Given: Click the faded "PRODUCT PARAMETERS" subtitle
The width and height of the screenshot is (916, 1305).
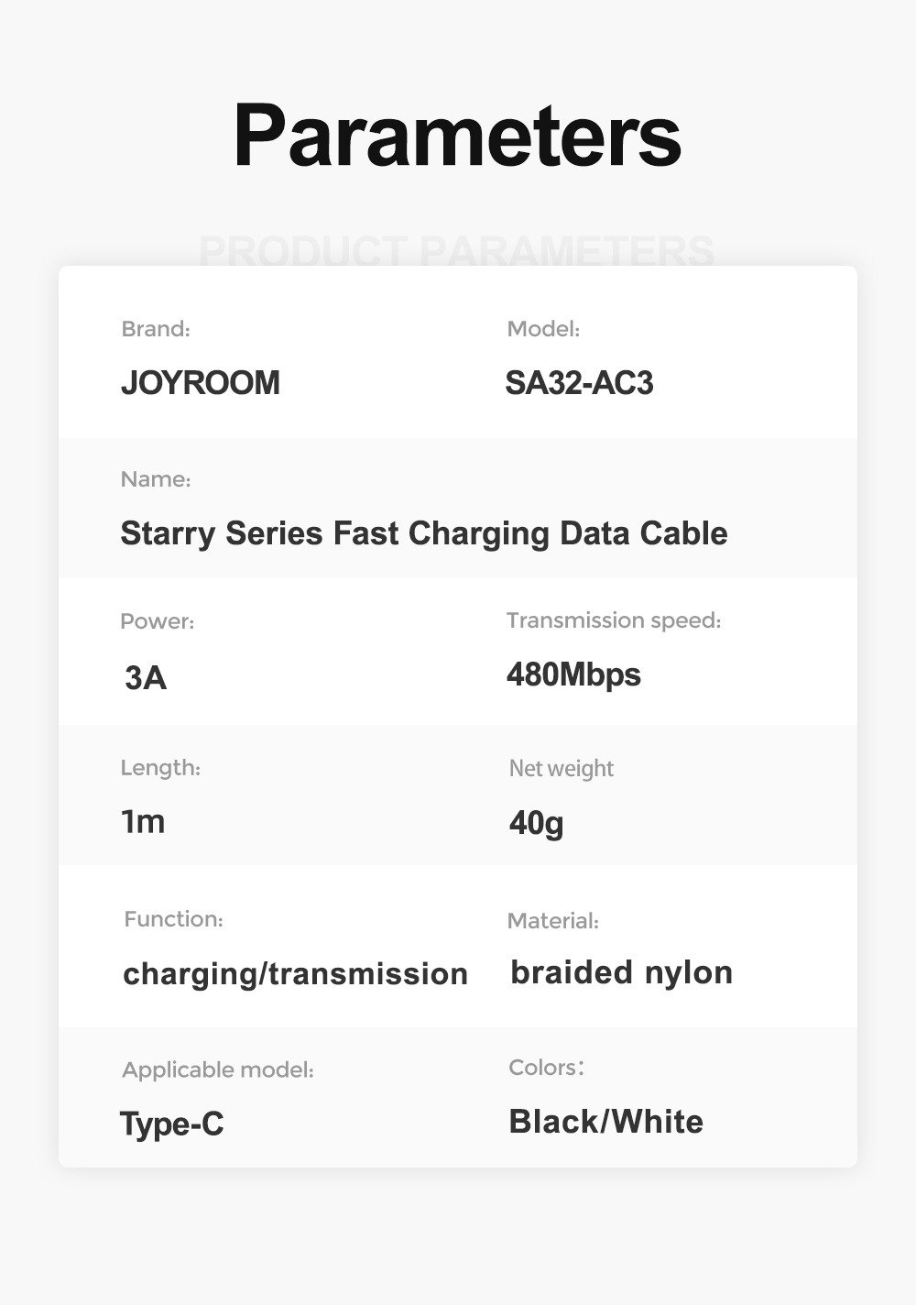Looking at the screenshot, I should [456, 250].
